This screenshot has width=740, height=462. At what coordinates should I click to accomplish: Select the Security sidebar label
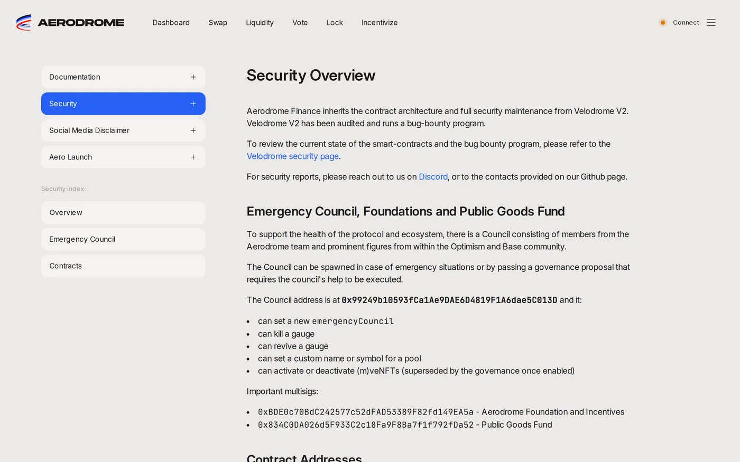tap(63, 104)
